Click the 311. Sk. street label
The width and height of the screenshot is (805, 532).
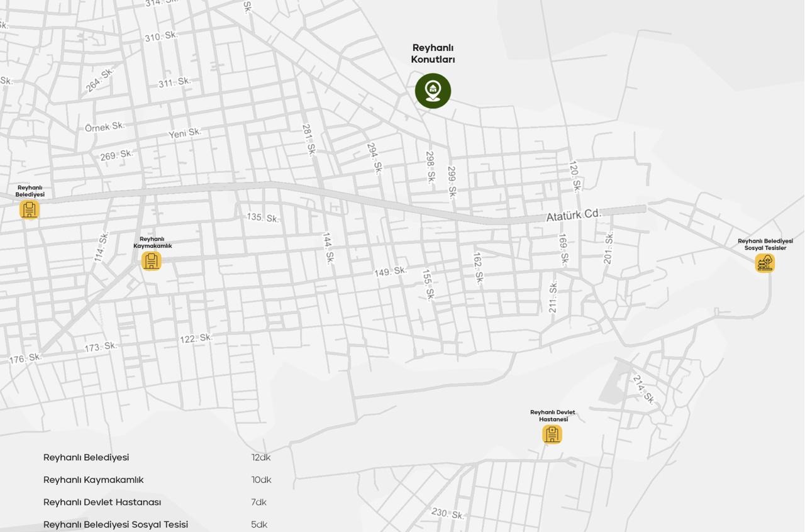[174, 82]
